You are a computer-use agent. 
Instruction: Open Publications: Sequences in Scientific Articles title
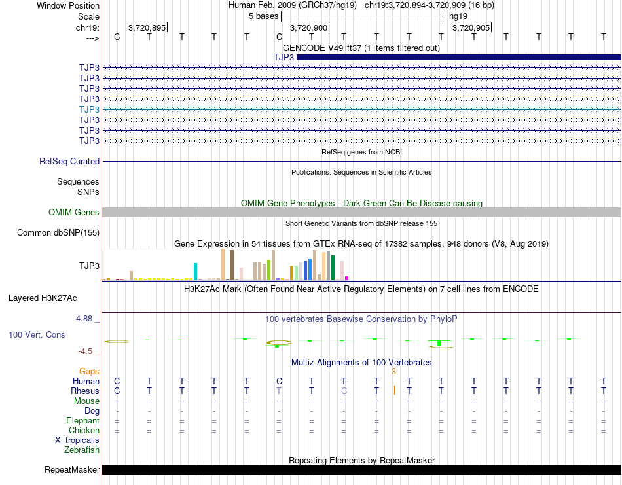click(x=361, y=172)
